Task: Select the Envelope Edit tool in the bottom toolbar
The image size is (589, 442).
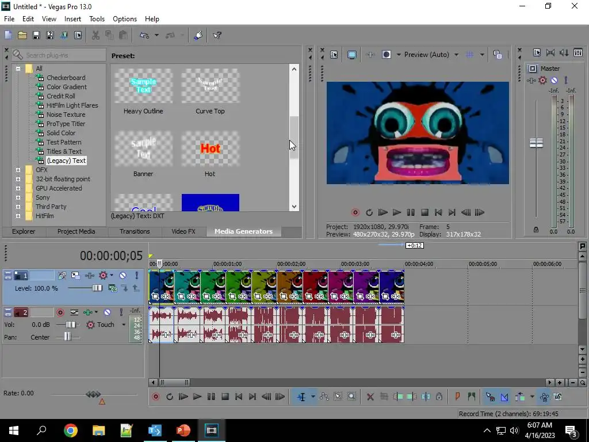Action: pos(324,397)
